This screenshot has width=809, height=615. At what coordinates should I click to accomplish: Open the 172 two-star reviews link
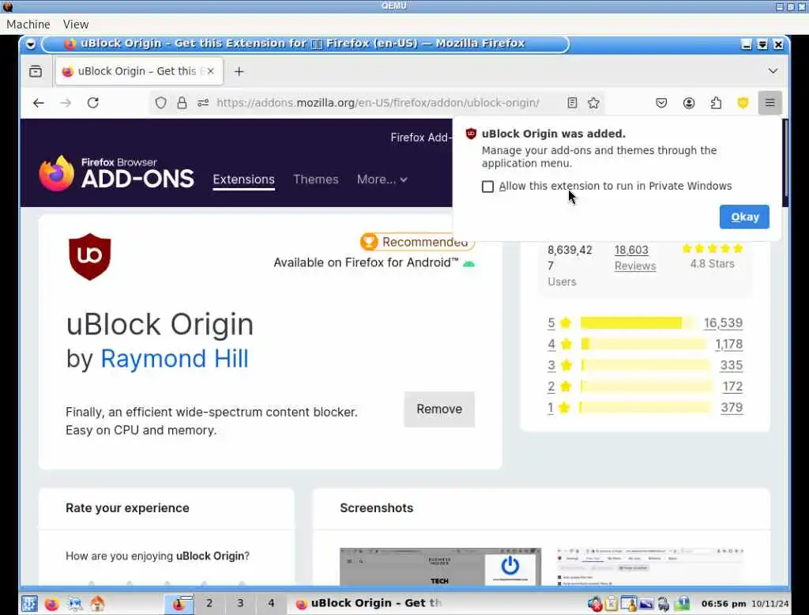point(732,387)
